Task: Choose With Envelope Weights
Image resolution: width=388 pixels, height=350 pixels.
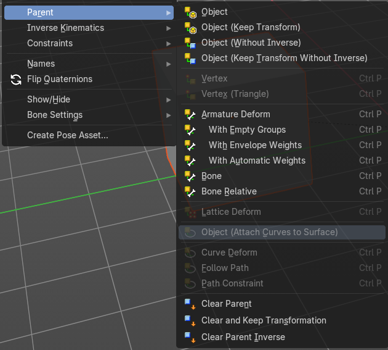Action: pyautogui.click(x=282, y=145)
